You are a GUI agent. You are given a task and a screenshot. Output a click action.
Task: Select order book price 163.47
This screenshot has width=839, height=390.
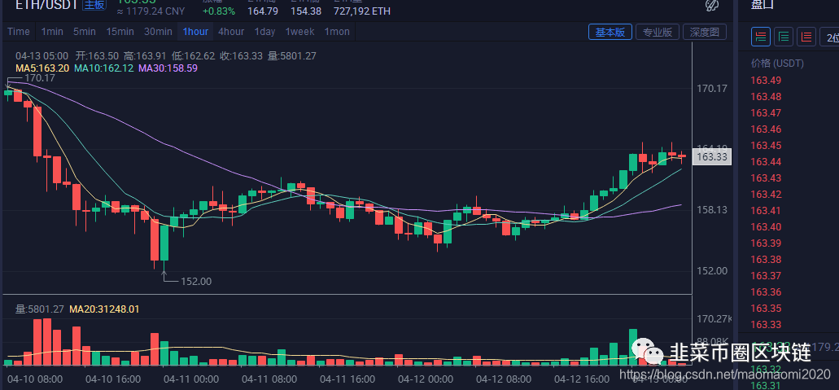pos(766,113)
